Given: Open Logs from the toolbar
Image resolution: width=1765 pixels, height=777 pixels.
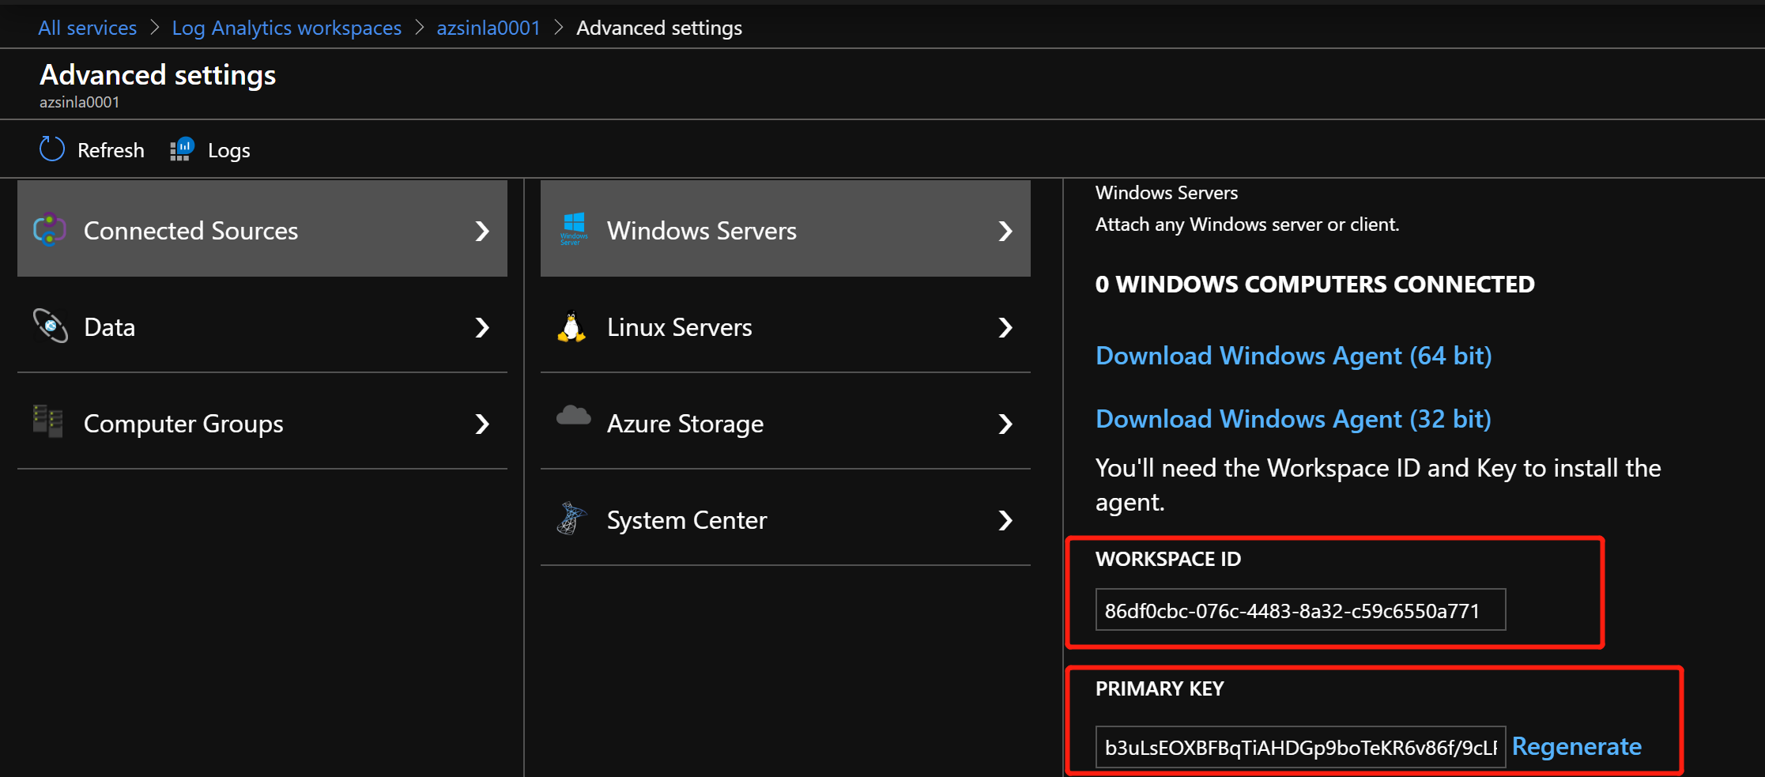Looking at the screenshot, I should (x=229, y=150).
